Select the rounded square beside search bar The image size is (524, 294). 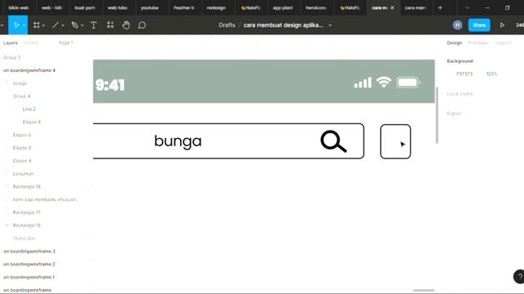[395, 141]
